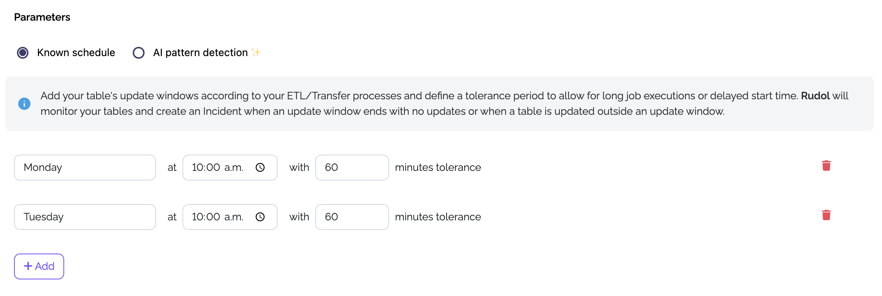The width and height of the screenshot is (882, 296).
Task: Delete the Monday schedule row with trash icon
Action: (x=826, y=166)
